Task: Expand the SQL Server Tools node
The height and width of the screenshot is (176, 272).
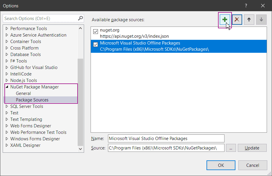Action: (7, 106)
